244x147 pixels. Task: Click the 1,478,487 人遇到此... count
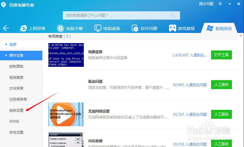pos(190,55)
